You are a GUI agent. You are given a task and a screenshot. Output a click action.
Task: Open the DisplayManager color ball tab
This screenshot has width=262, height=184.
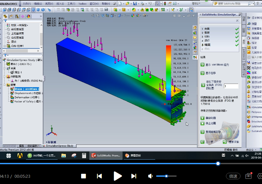tap(28, 16)
